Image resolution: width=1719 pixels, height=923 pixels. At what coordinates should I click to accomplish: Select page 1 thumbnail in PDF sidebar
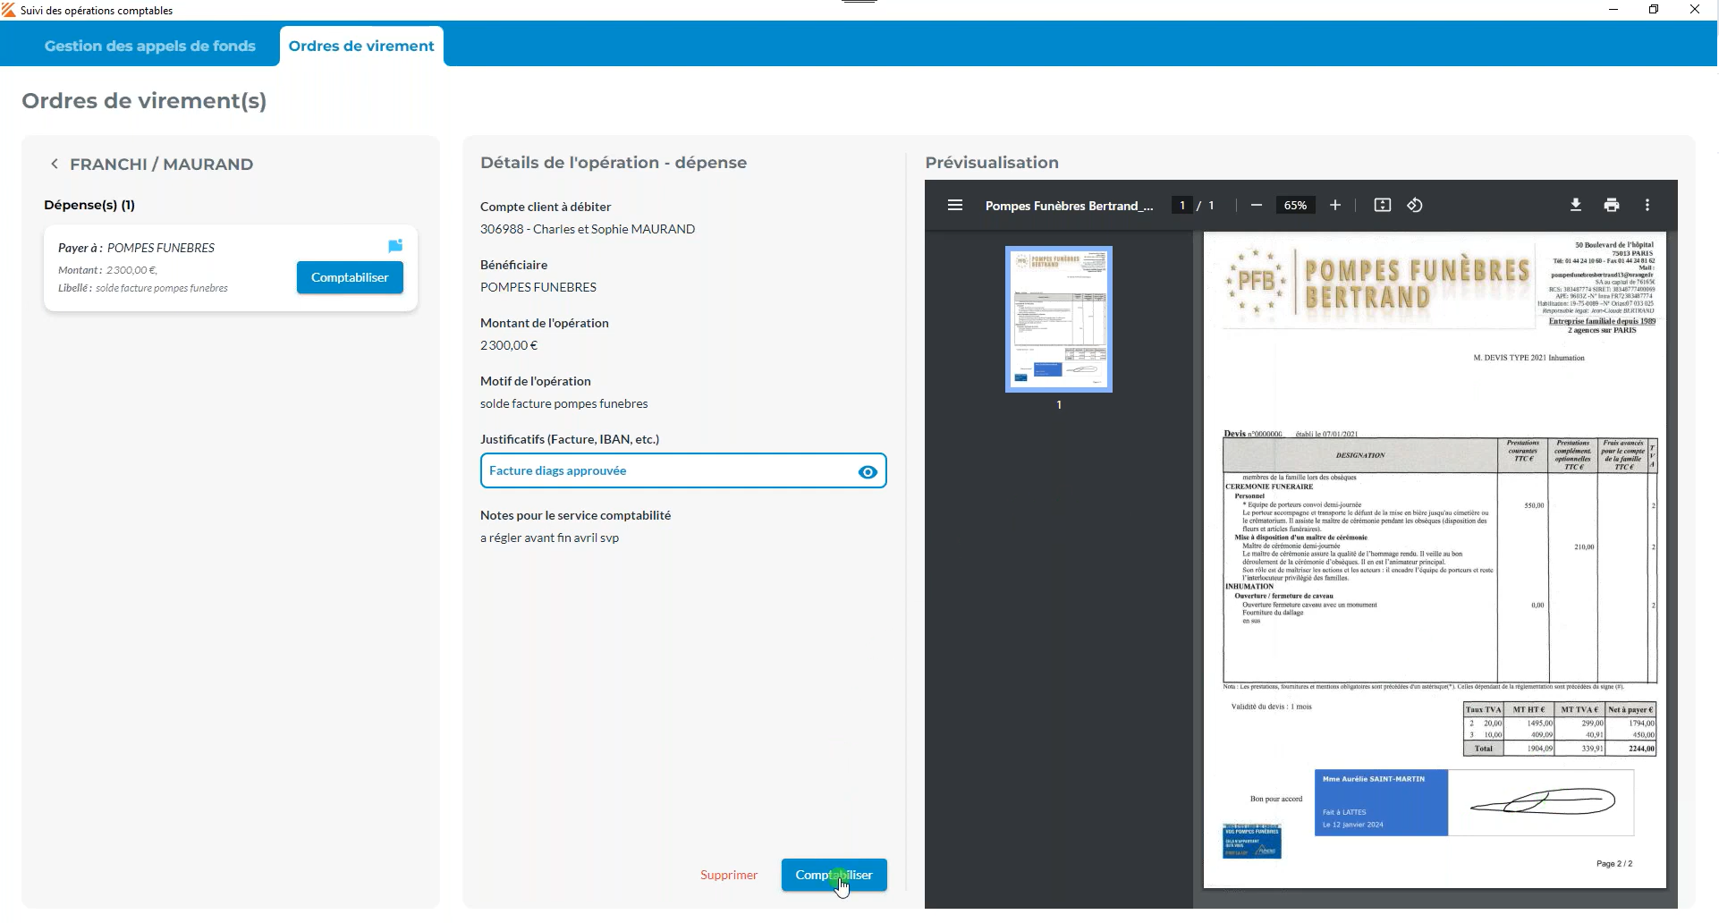point(1059,319)
